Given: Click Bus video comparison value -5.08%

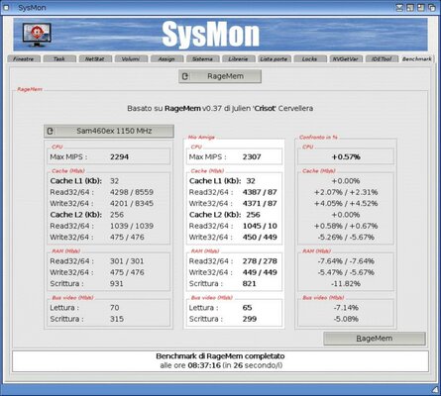Looking at the screenshot, I should point(346,319).
